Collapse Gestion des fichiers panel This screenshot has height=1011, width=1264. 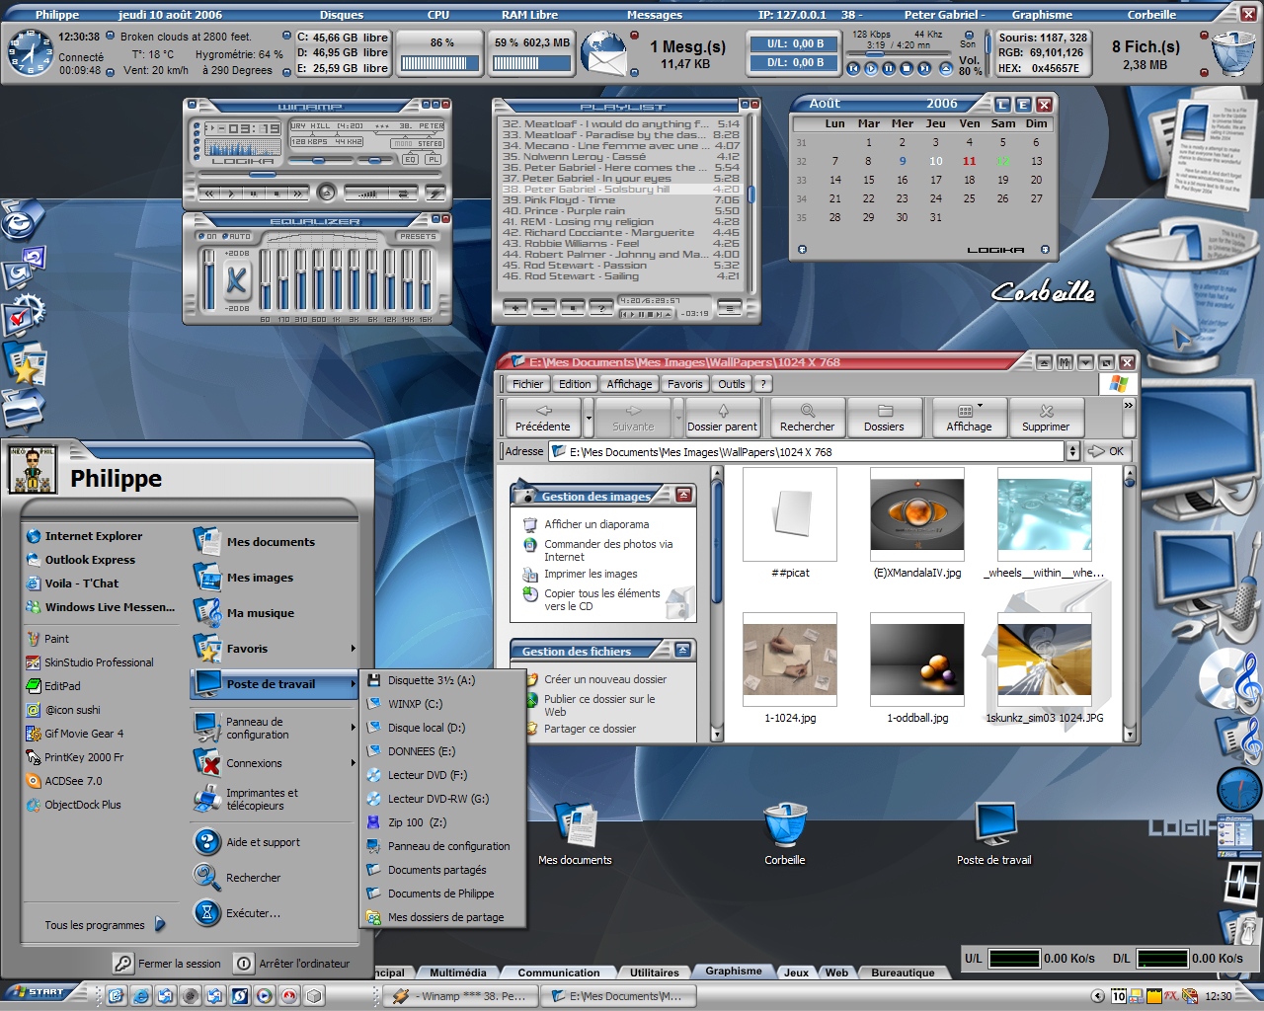point(683,650)
